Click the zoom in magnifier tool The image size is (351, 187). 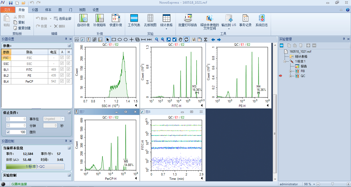pyautogui.click(x=157, y=40)
